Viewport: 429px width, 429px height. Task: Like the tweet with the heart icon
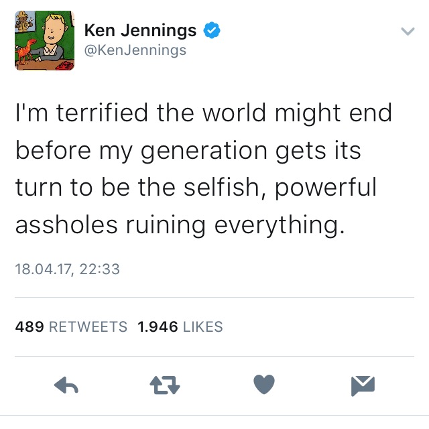pos(264,385)
